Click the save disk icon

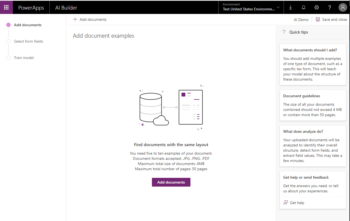coord(318,19)
